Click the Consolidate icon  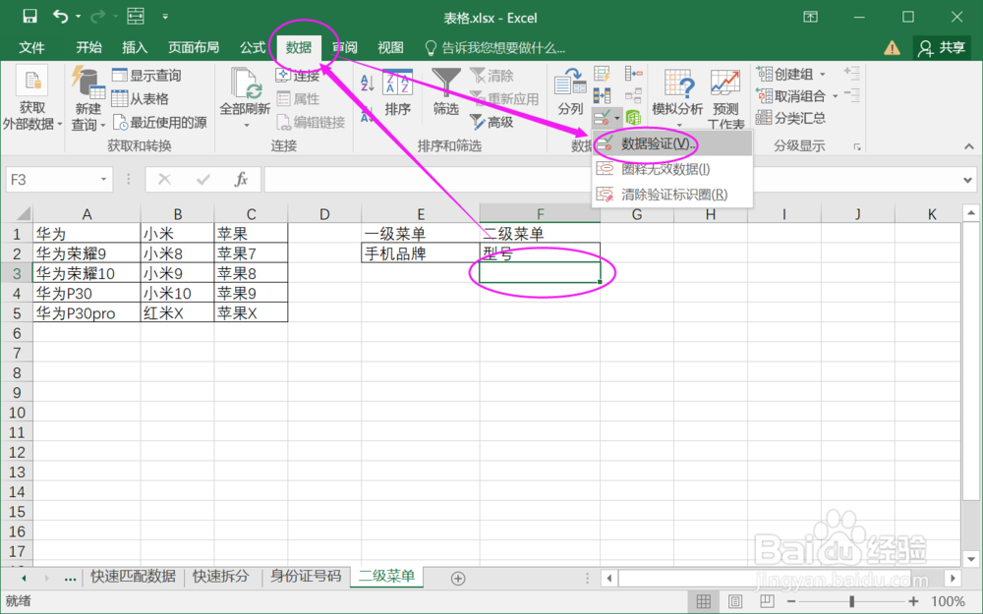click(633, 75)
